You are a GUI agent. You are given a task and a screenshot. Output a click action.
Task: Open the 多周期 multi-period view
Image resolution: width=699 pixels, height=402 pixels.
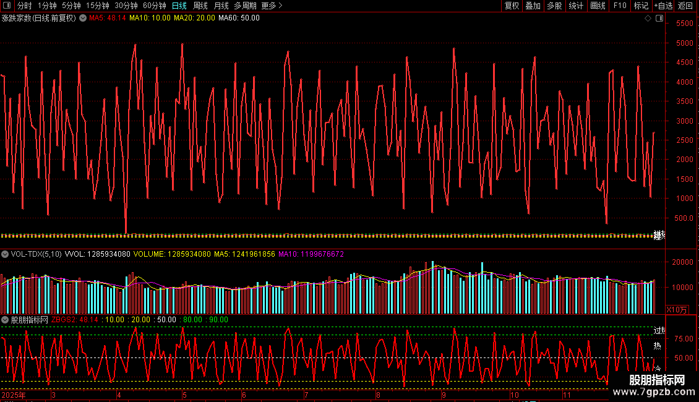coord(245,6)
